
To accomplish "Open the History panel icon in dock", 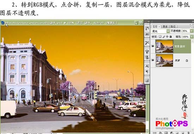I will [147, 28].
